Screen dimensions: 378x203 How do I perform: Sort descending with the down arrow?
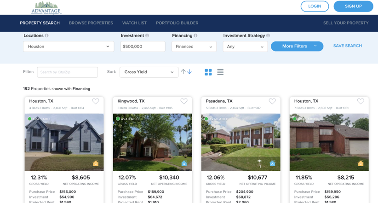(x=189, y=72)
